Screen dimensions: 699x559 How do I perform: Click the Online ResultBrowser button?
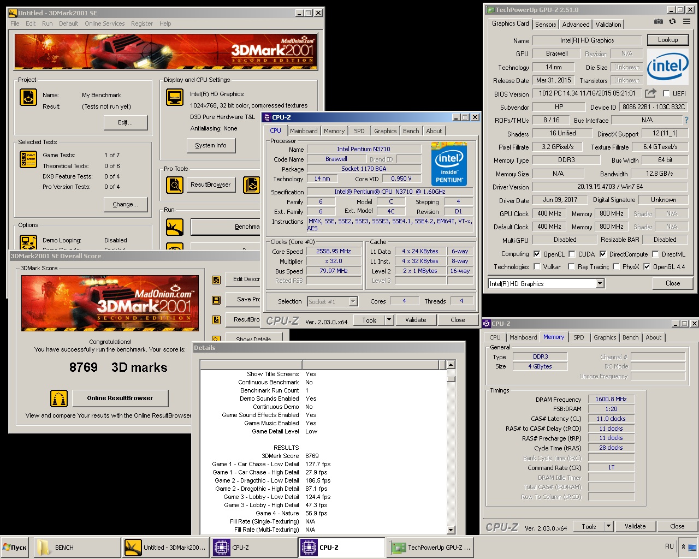120,398
